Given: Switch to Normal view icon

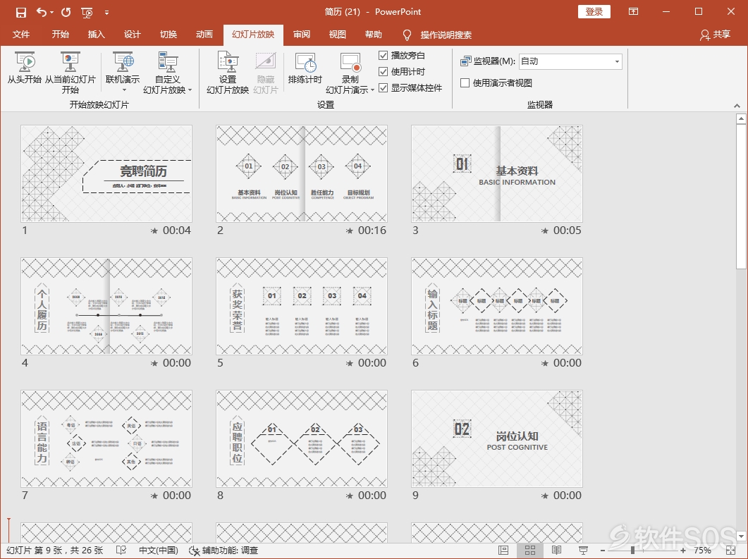Looking at the screenshot, I should click(503, 551).
